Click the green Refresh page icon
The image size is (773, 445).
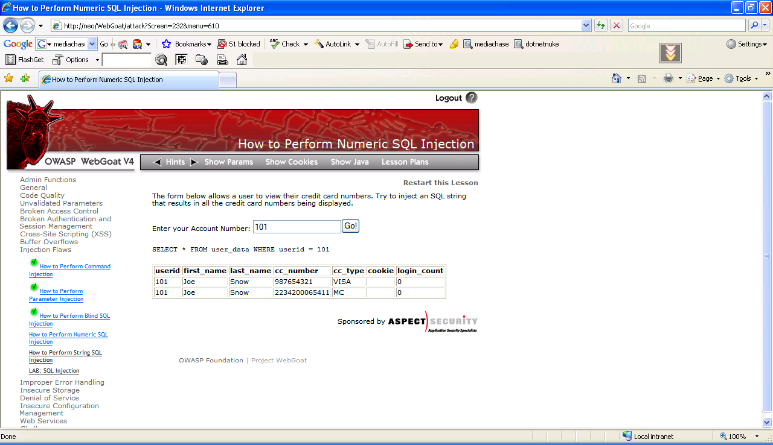[601, 25]
